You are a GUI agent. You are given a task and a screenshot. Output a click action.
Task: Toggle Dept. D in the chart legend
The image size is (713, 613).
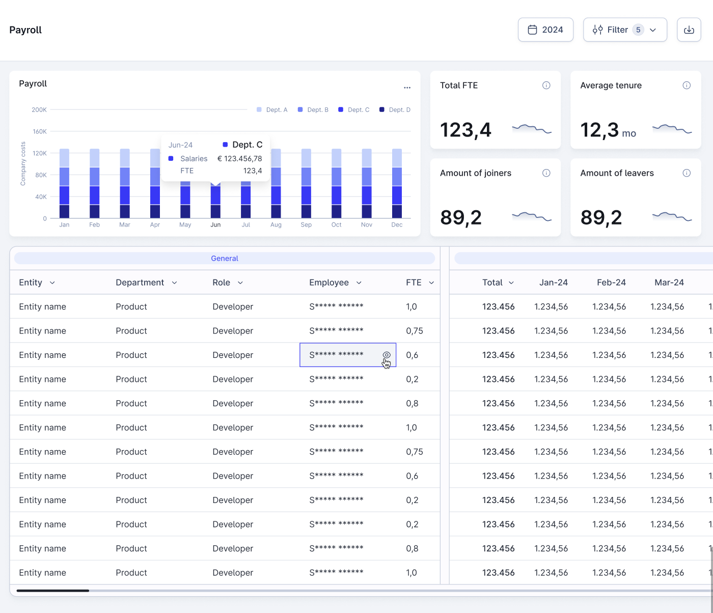[395, 110]
